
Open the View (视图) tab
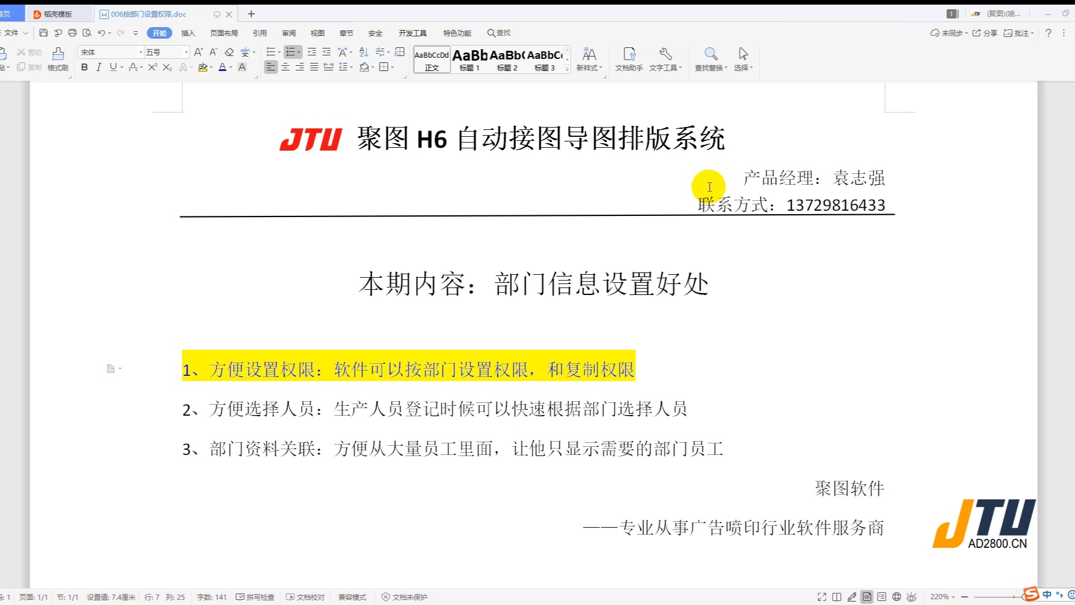(317, 33)
